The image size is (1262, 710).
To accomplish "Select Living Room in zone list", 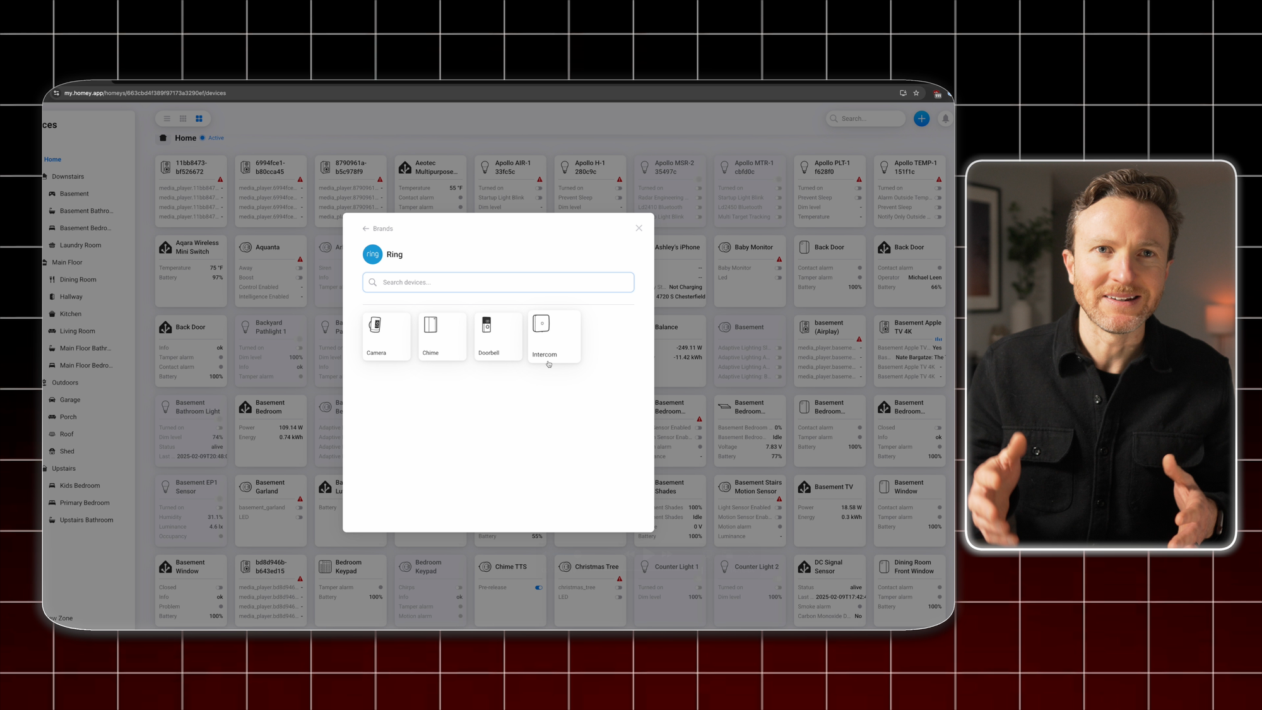I will (x=77, y=331).
